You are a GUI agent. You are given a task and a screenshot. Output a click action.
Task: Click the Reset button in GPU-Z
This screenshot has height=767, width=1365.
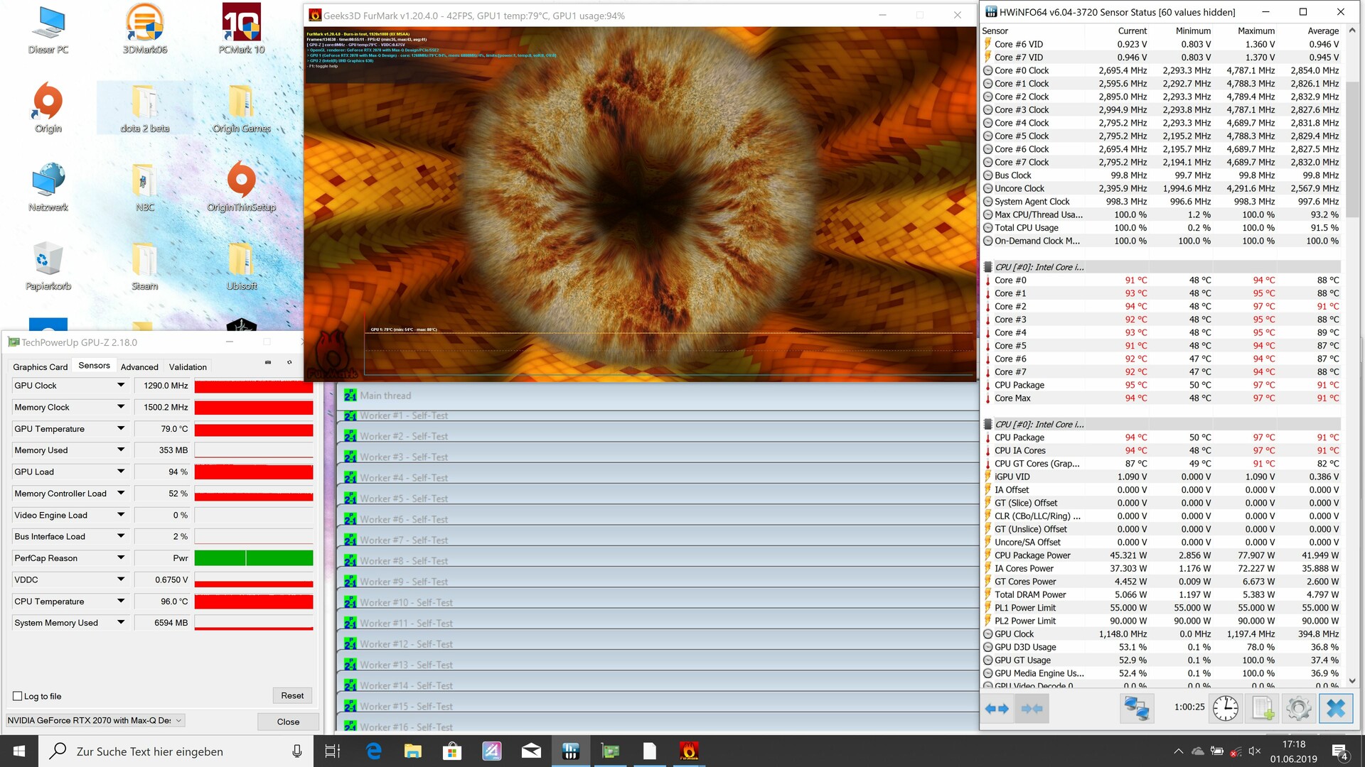click(x=291, y=695)
